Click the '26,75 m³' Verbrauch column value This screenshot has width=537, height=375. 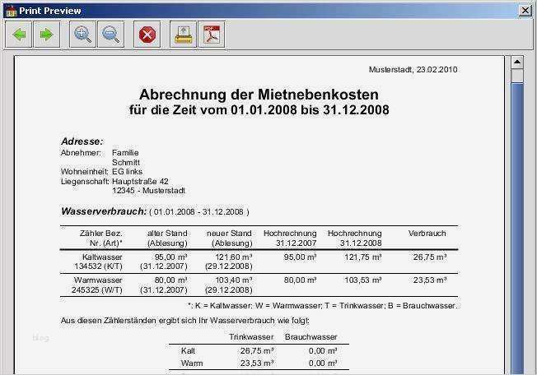pos(430,257)
